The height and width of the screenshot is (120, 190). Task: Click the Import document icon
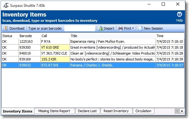pos(100,28)
